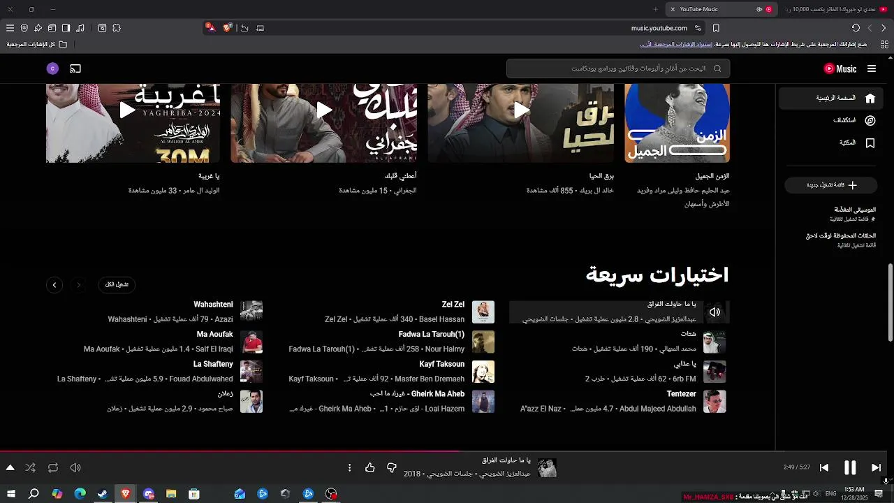Play the يا غريبة video thumbnail

133,123
